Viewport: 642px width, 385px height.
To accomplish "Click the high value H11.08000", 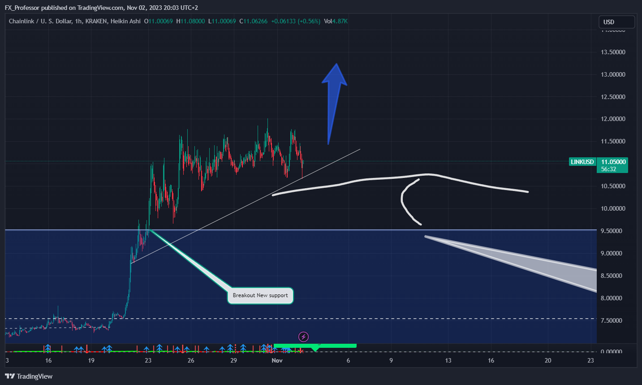I will pyautogui.click(x=191, y=21).
